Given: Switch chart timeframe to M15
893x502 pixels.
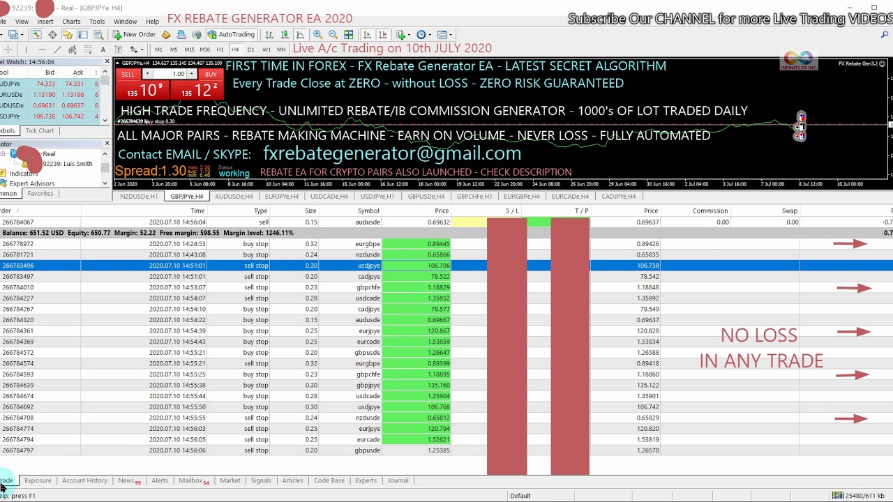Looking at the screenshot, I should click(x=189, y=50).
